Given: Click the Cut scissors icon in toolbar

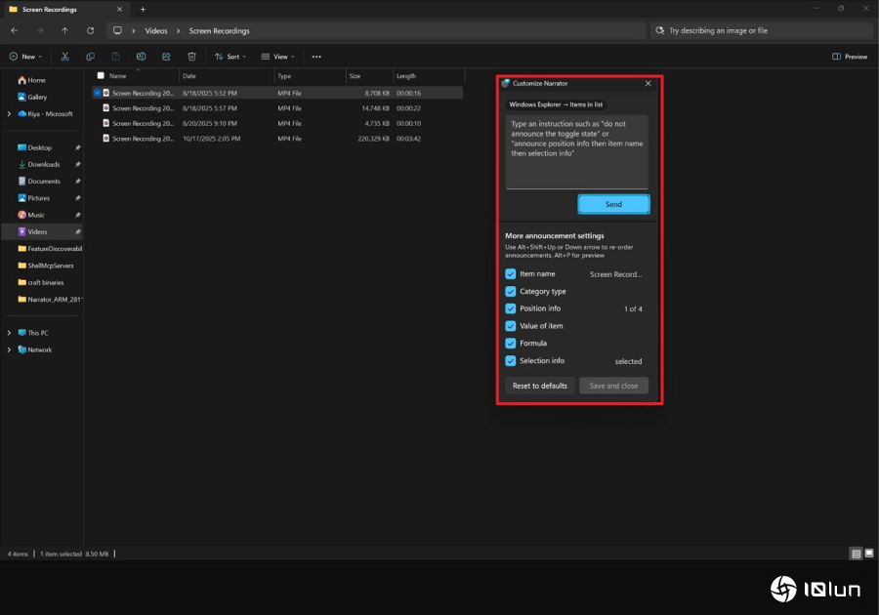Looking at the screenshot, I should pyautogui.click(x=65, y=57).
